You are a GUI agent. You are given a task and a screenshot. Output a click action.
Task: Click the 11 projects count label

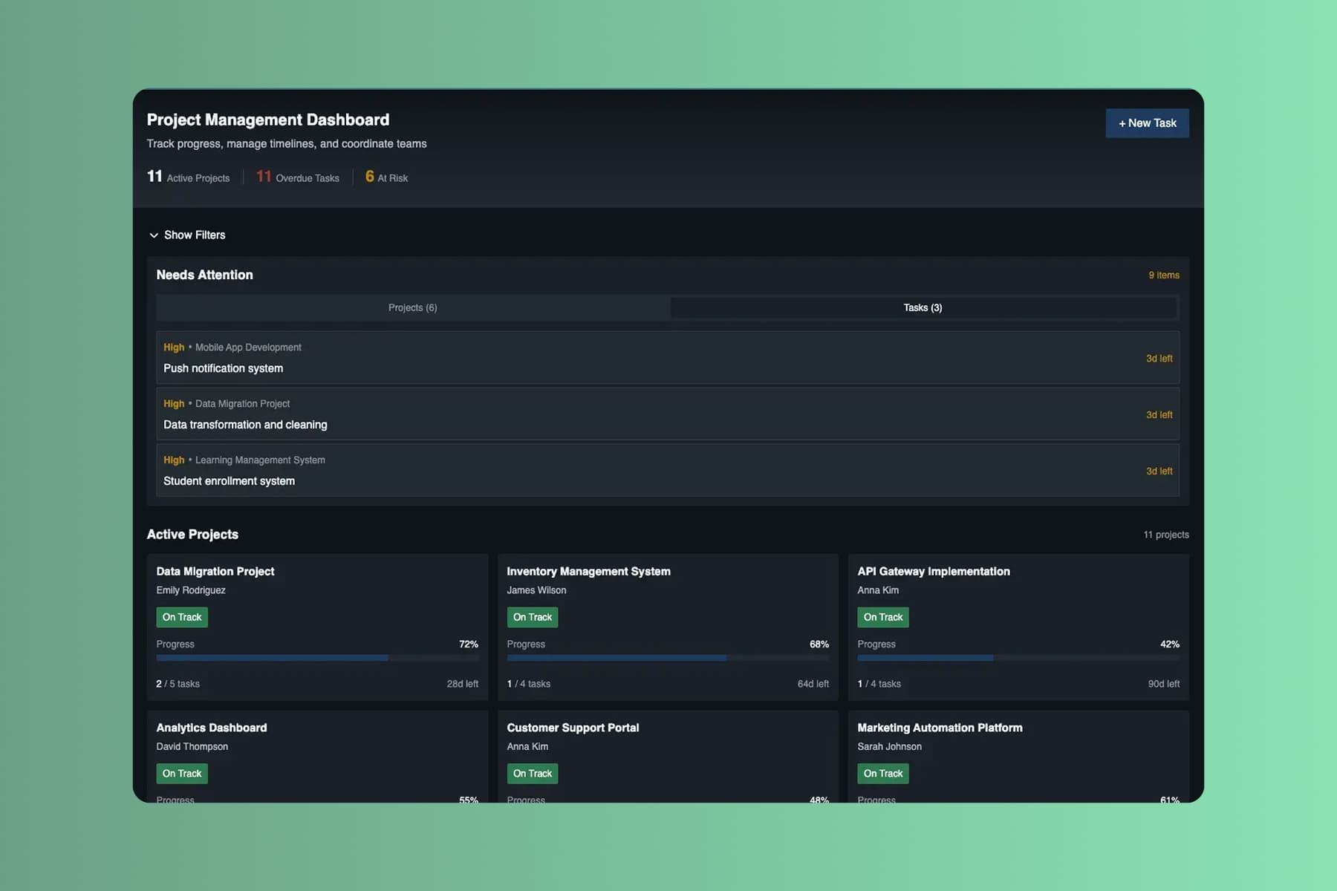coord(1166,535)
